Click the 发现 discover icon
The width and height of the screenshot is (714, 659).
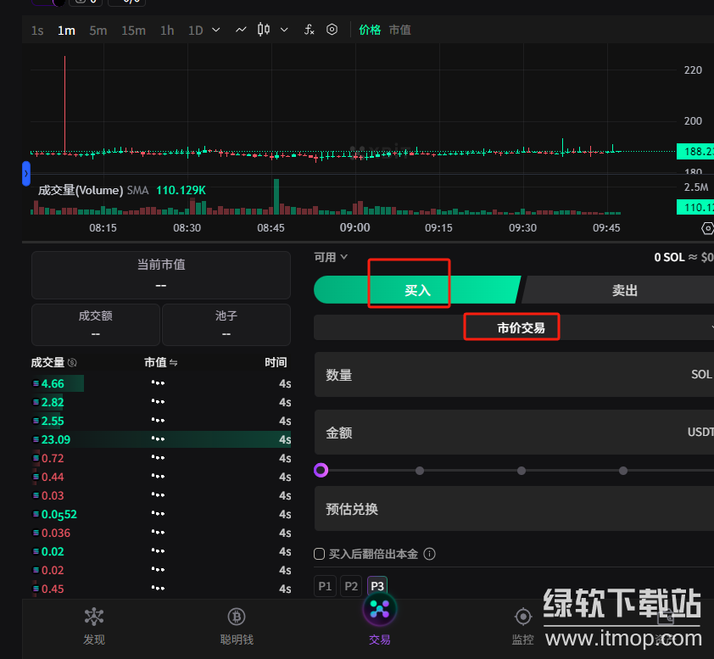(93, 617)
